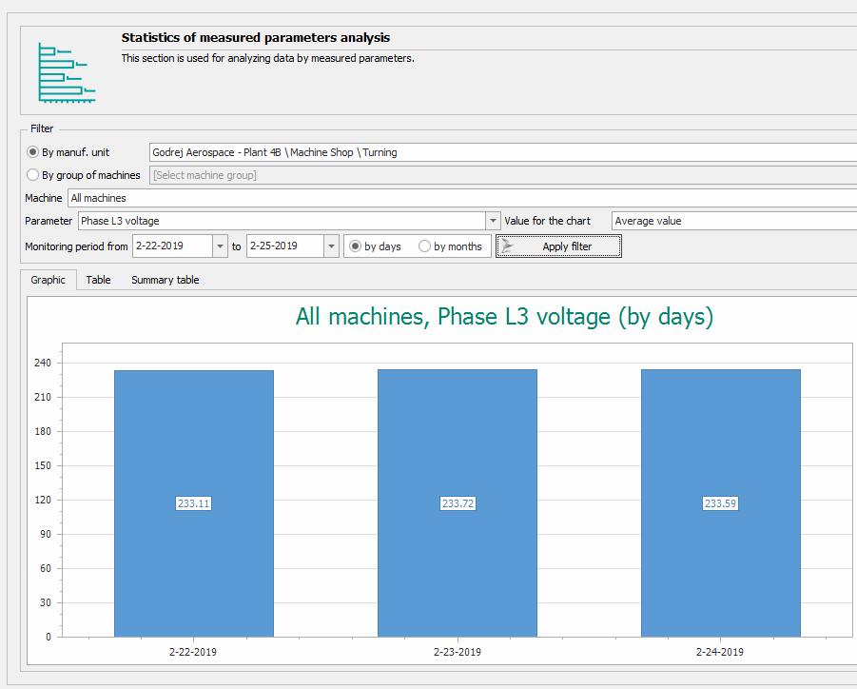Click the 233.72 bar value label

click(x=458, y=503)
